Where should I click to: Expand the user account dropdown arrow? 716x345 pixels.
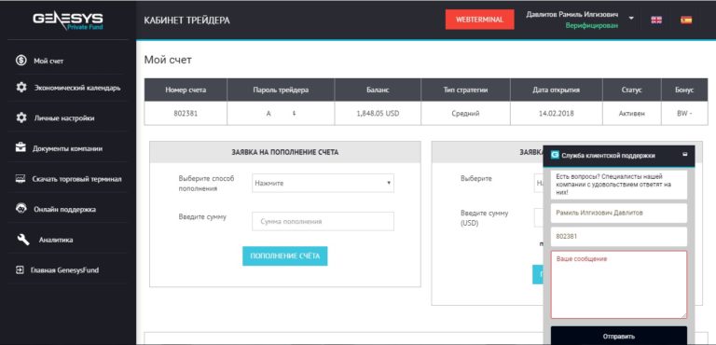click(631, 19)
